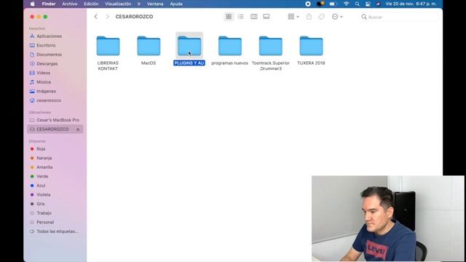466x262 pixels.
Task: Click the Wi-Fi status icon
Action: pos(347,4)
